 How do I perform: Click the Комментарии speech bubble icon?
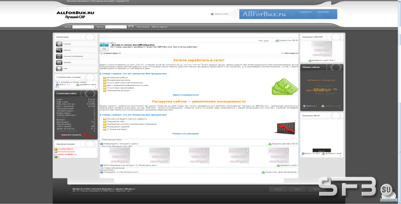(102, 53)
